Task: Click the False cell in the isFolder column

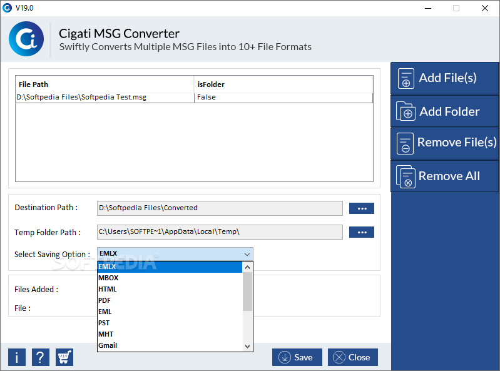Action: pyautogui.click(x=283, y=98)
